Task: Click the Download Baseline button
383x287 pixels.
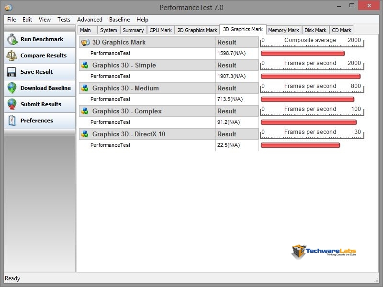Action: 40,88
